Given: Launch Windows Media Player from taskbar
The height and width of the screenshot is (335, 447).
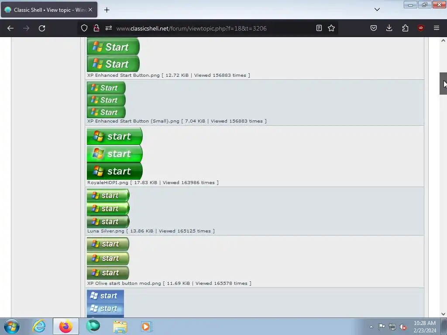Looking at the screenshot, I should point(147,326).
